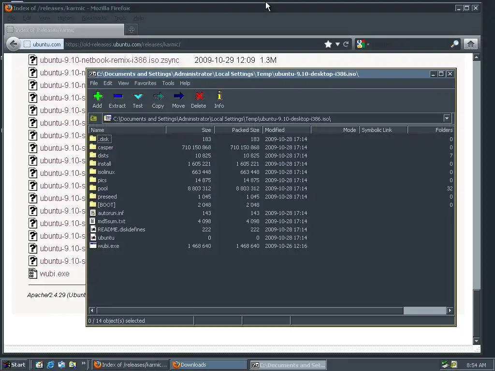Open Outlook Express from quick launch
The width and height of the screenshot is (495, 371).
pos(61,365)
